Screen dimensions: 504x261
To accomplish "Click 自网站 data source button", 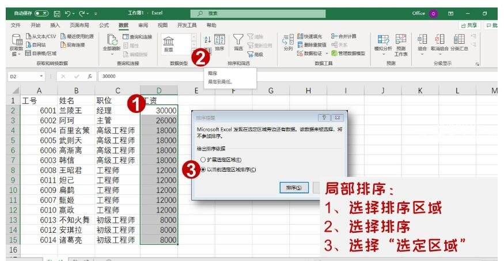I will click(35, 45).
